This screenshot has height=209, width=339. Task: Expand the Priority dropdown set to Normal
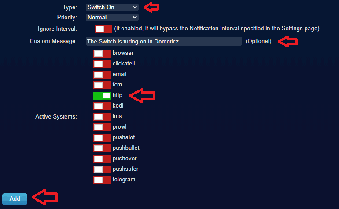tap(112, 17)
